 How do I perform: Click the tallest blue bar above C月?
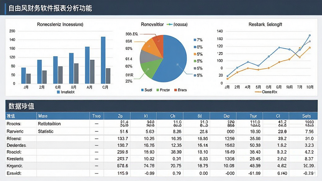(103, 60)
